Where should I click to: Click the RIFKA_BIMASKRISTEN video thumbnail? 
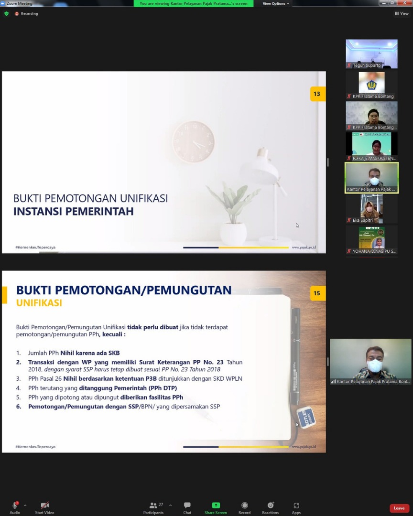pyautogui.click(x=371, y=147)
